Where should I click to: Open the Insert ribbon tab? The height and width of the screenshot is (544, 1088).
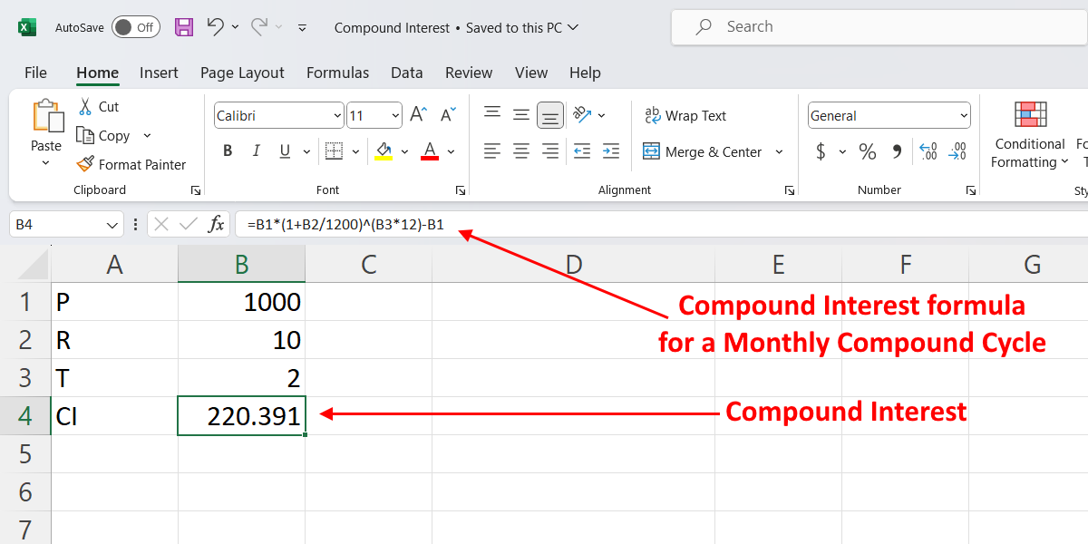[x=159, y=73]
